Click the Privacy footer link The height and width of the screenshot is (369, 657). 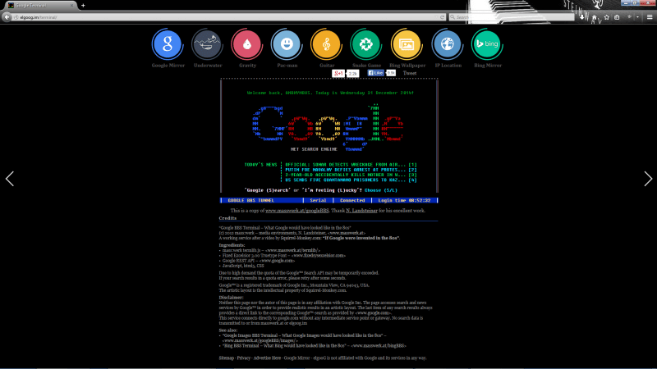(x=243, y=358)
